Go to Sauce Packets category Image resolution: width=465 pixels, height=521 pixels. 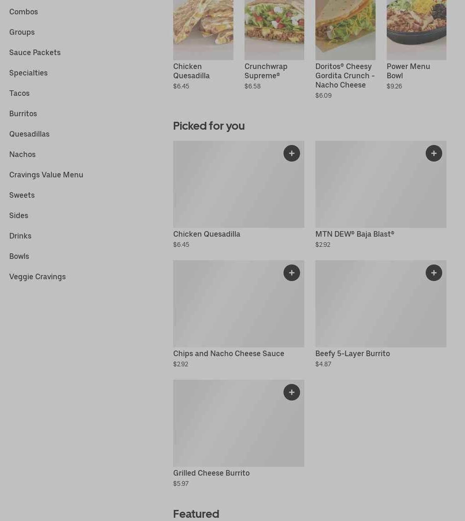click(x=35, y=52)
